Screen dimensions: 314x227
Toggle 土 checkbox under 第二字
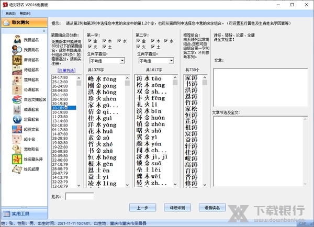click(x=153, y=47)
